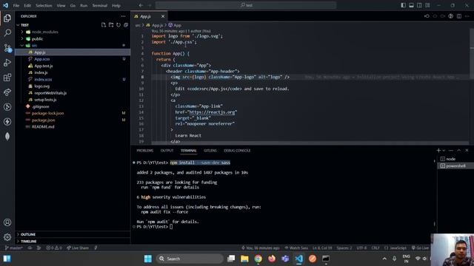This screenshot has height=266, width=474.
Task: Collapse all folders in Explorer
Action: (x=126, y=24)
